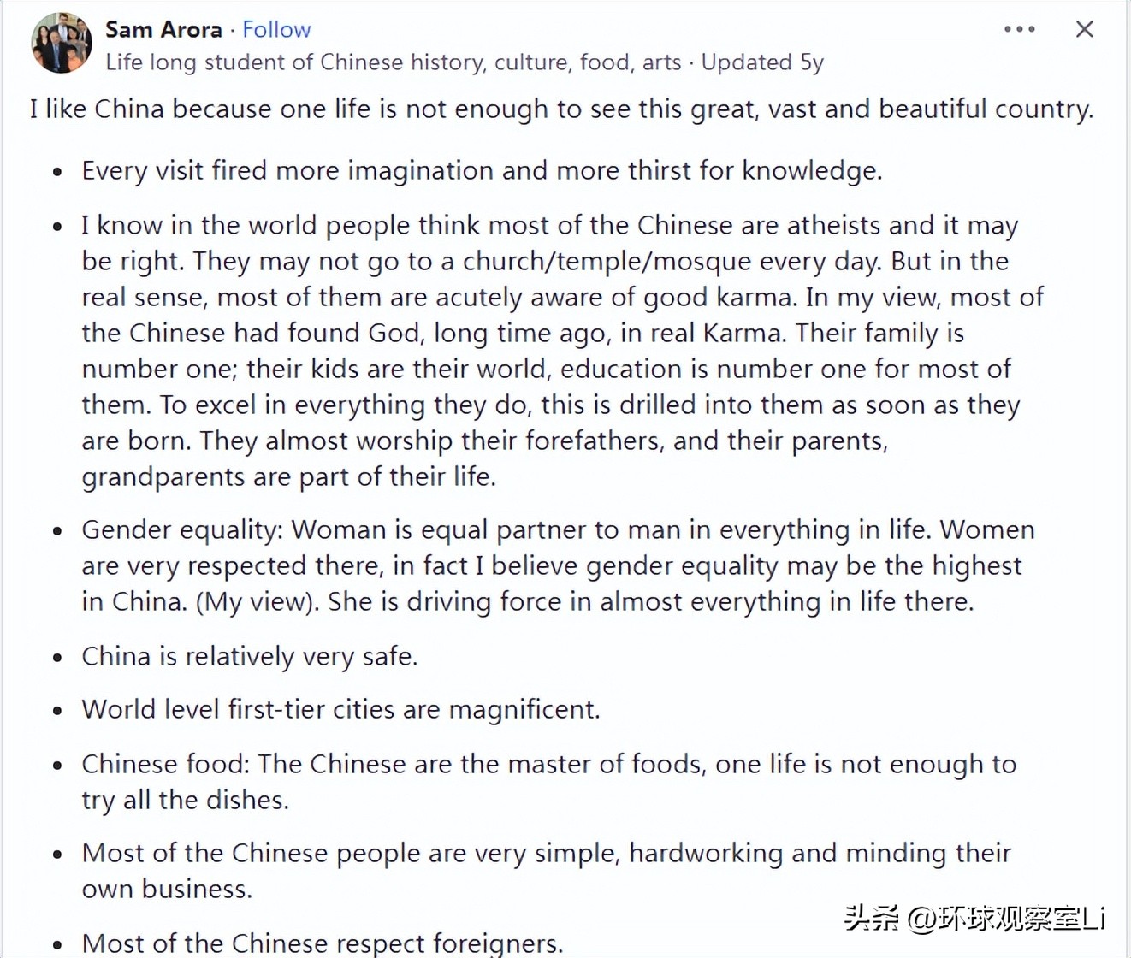This screenshot has height=958, width=1131.
Task: Select the circular avatar showing a family photo
Action: tap(60, 41)
